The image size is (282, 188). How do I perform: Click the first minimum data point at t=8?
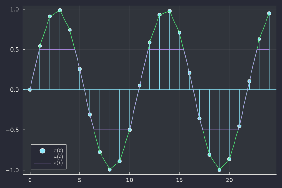pyautogui.click(x=110, y=169)
